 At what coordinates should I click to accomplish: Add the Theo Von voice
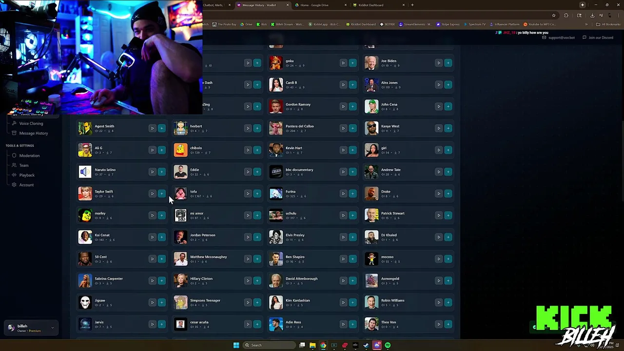click(x=448, y=324)
